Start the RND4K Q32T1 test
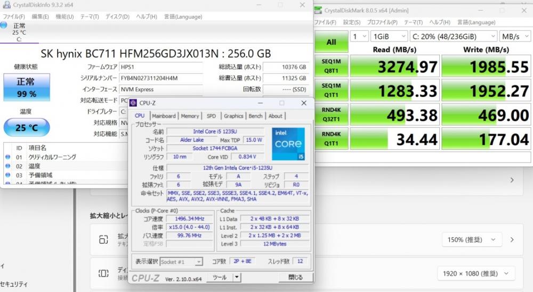The image size is (533, 292). (x=332, y=114)
